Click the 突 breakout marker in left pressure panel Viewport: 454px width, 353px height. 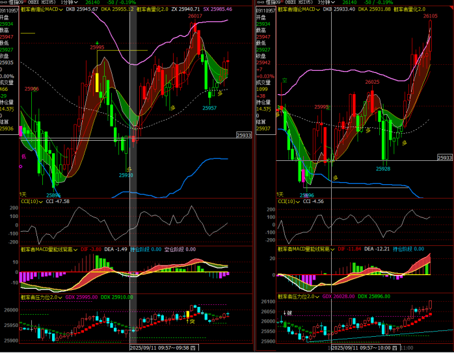click(193, 321)
